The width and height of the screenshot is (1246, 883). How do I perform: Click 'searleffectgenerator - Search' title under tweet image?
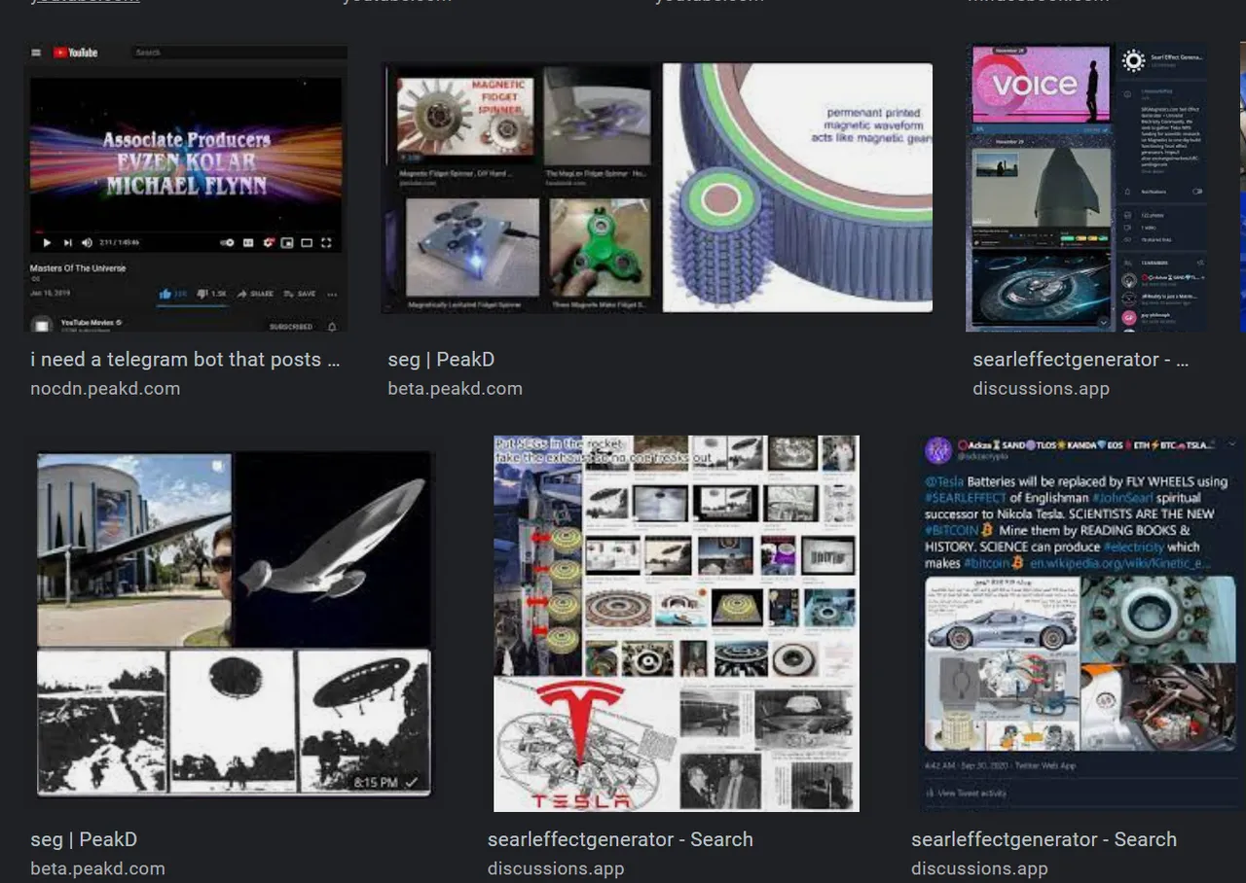pos(1044,839)
